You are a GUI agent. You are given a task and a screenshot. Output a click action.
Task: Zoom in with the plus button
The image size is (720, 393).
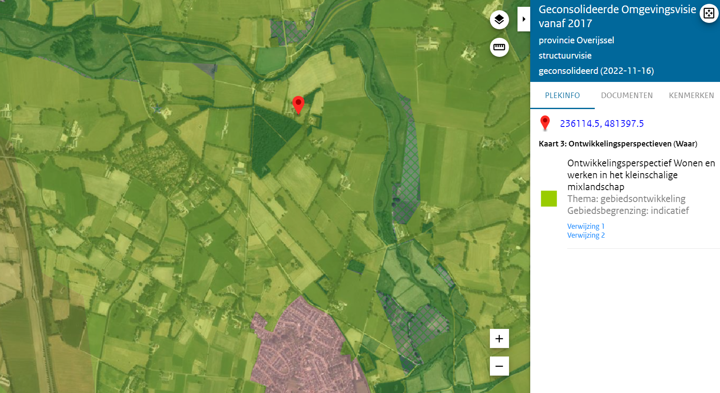(499, 339)
